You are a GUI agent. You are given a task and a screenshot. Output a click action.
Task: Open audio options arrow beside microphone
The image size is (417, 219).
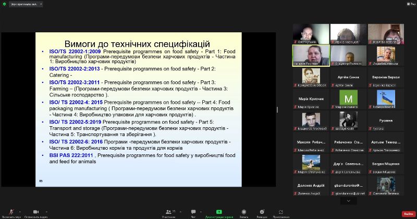20,212
